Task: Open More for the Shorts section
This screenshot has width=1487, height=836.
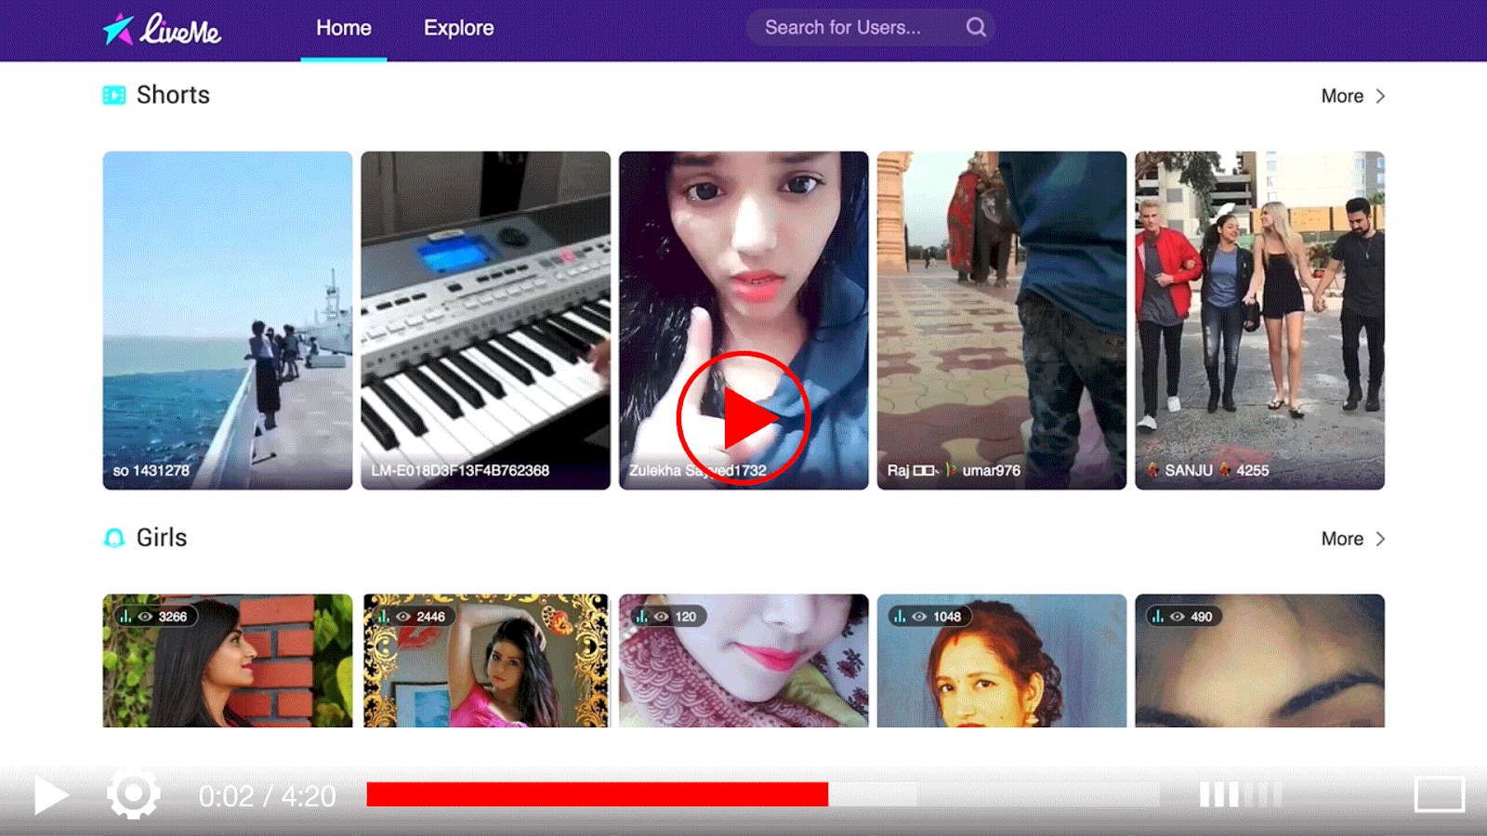Action: point(1342,97)
